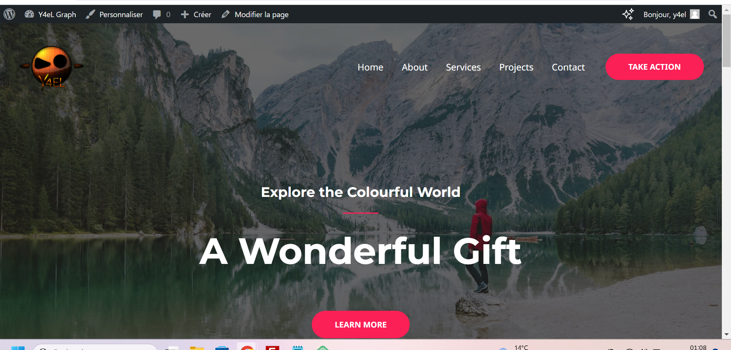Visit the Contact page link
Viewport: 731px width, 350px height.
pyautogui.click(x=568, y=67)
